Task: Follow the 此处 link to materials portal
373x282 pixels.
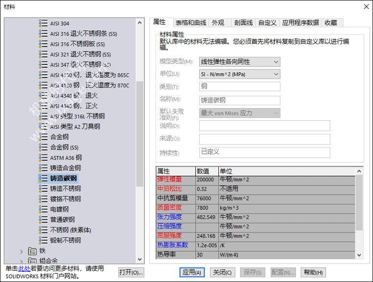Action: 24,269
